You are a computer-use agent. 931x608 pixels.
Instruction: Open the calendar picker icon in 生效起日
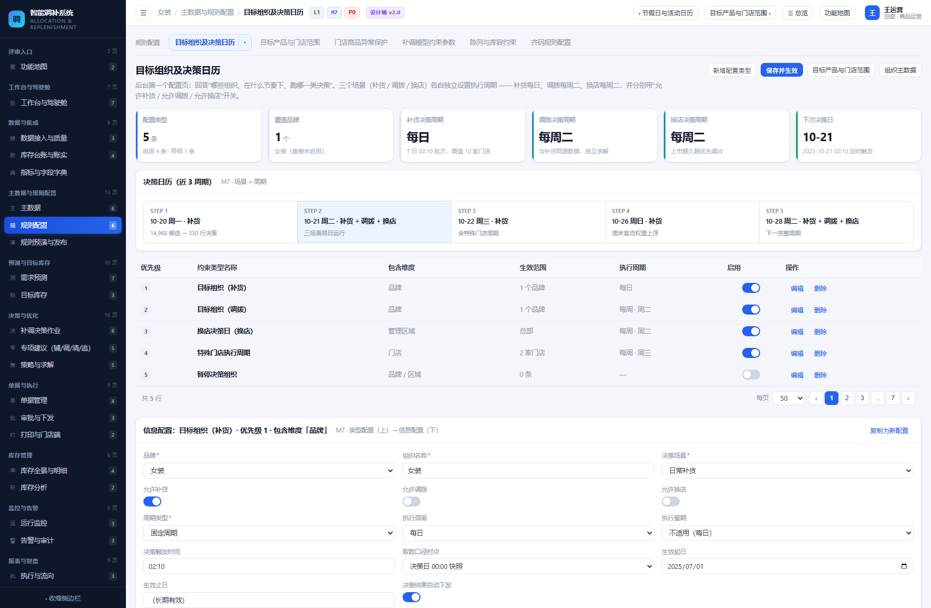coord(903,566)
